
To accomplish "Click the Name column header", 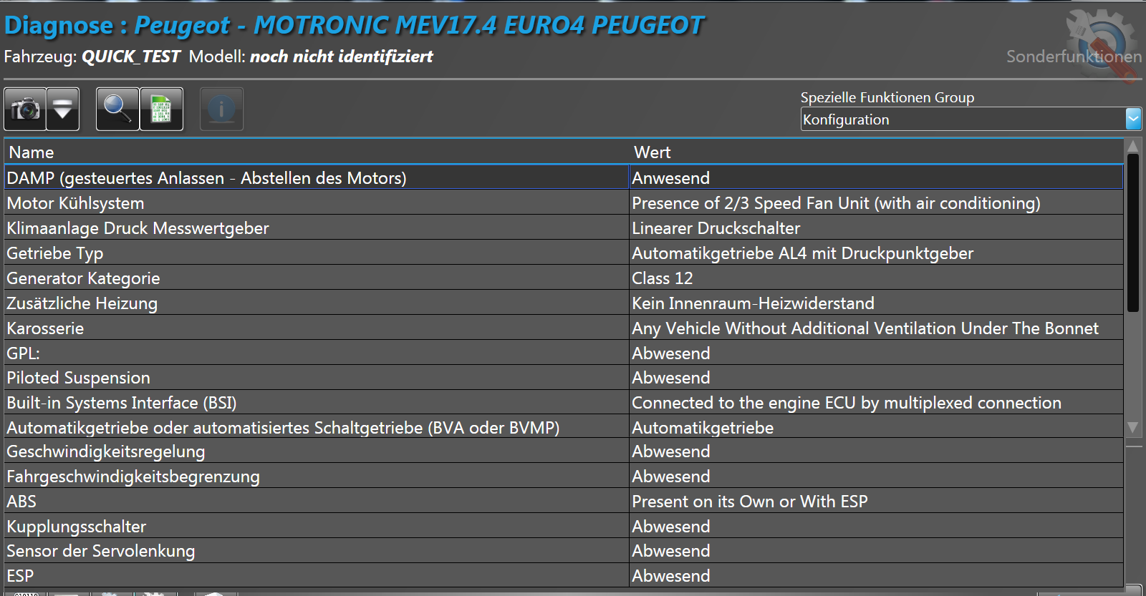I will click(32, 152).
